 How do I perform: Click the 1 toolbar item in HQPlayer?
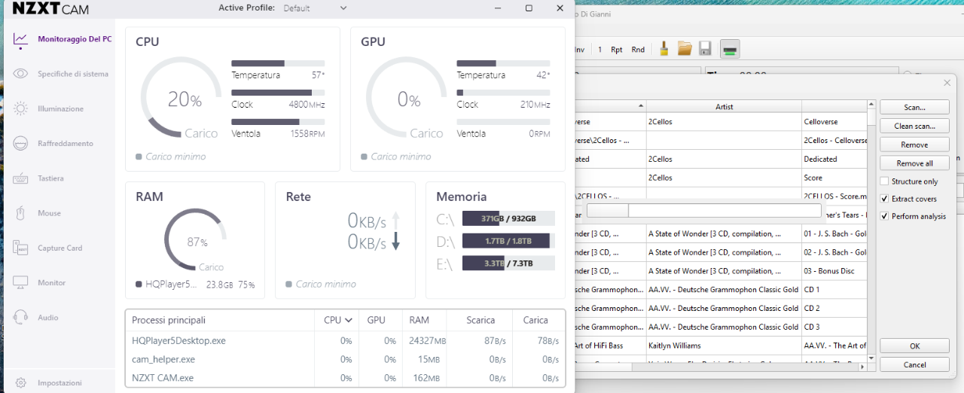(x=599, y=50)
